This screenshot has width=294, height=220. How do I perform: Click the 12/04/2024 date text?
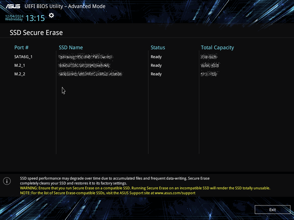tap(14, 16)
